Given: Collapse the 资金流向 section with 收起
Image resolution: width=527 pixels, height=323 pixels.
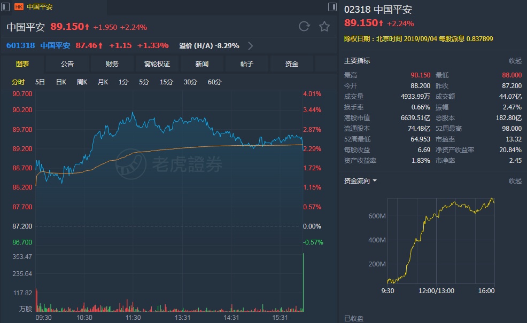Looking at the screenshot, I should pos(515,181).
